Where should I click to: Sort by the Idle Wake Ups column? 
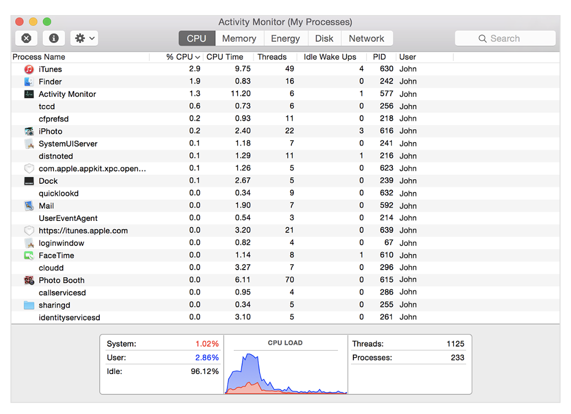331,57
